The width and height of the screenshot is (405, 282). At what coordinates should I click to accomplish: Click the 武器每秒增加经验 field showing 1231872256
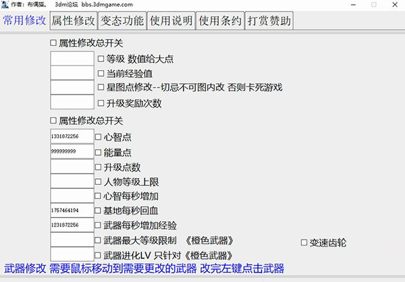[x=72, y=225]
